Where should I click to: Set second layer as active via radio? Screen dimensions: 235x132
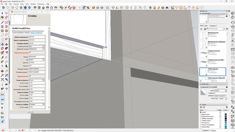pyautogui.click(x=200, y=114)
